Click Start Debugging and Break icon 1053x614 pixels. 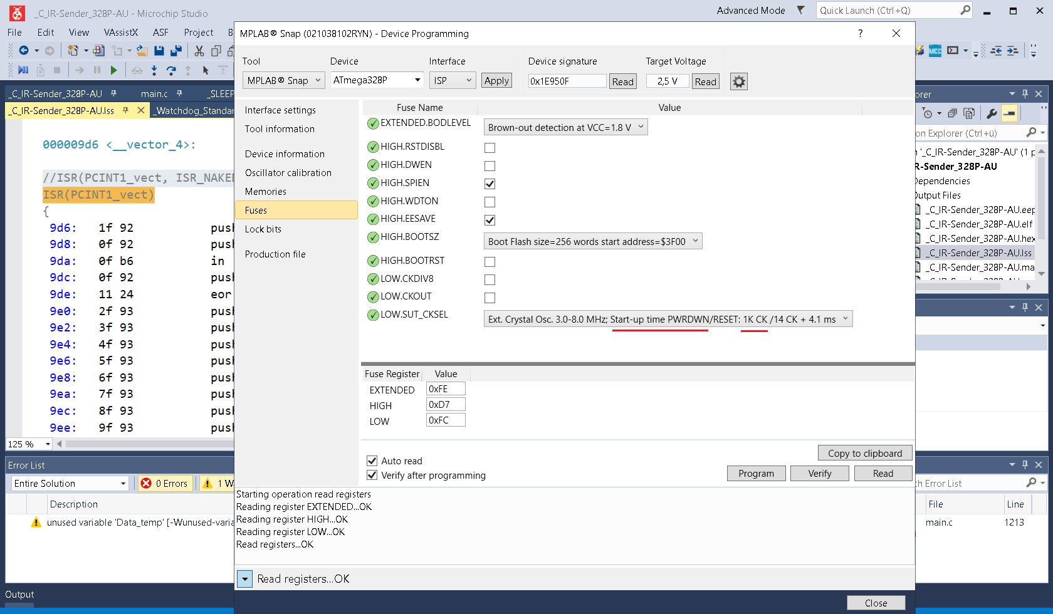click(x=23, y=70)
